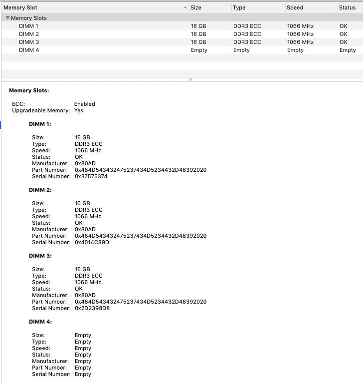Click the Memory Slots: heading in details
Image resolution: width=363 pixels, height=384 pixels.
29,90
